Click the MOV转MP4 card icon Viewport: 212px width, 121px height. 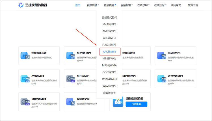pyautogui.click(x=25, y=102)
